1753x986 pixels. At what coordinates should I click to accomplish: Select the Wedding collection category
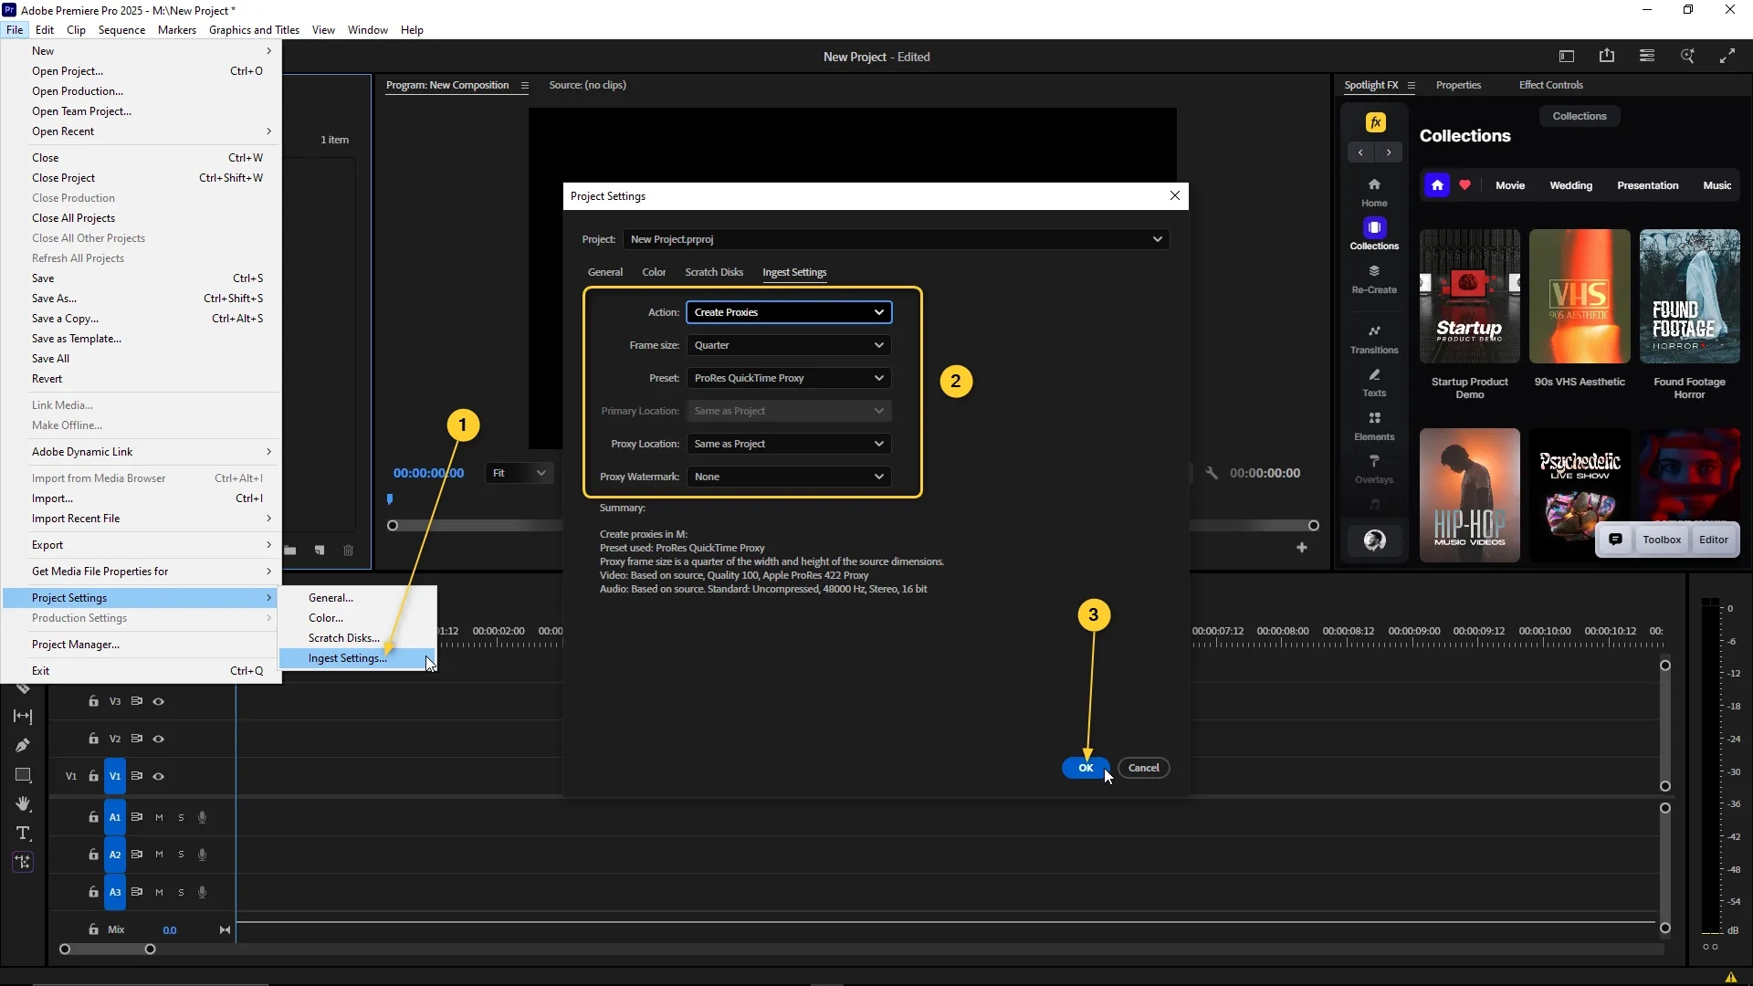coord(1570,185)
